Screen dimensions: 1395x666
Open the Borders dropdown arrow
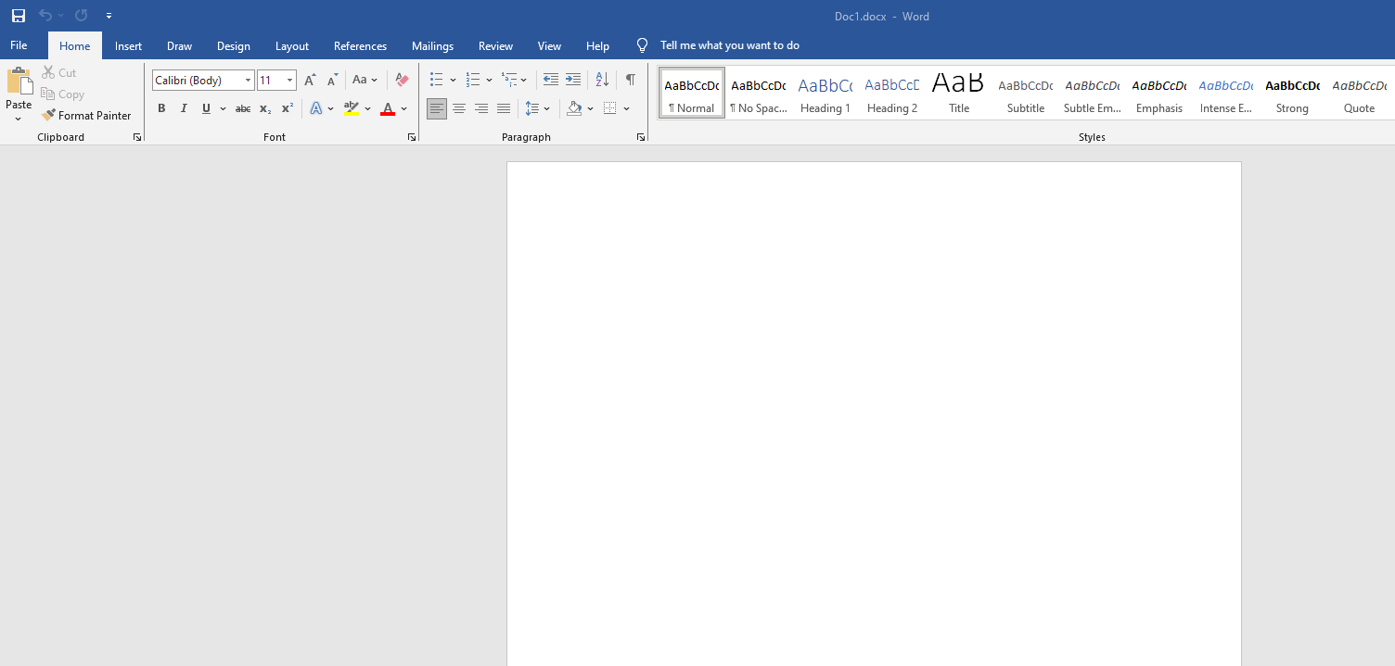[x=627, y=108]
